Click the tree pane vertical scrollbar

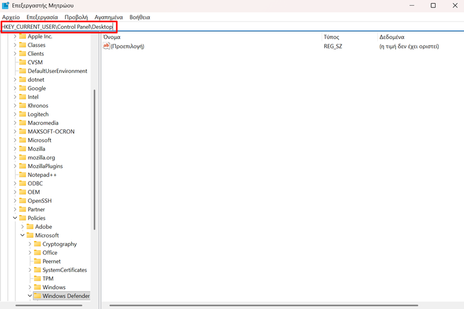(94, 161)
